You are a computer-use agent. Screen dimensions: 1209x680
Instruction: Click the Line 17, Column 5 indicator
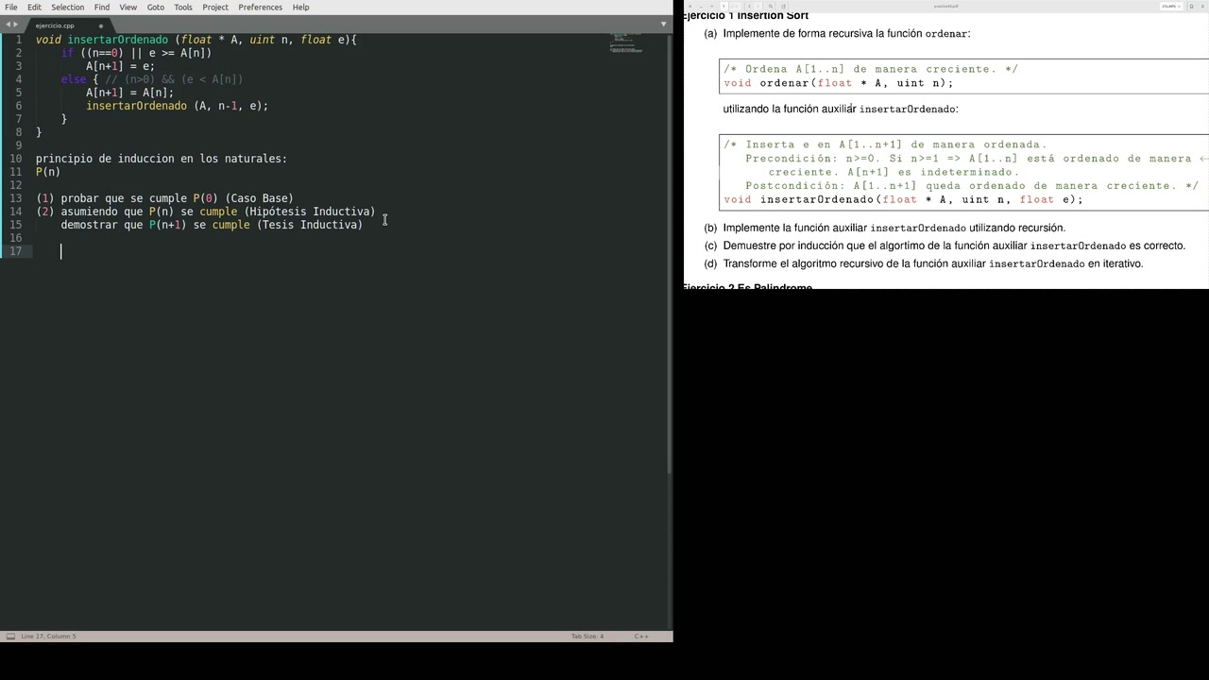click(x=48, y=637)
